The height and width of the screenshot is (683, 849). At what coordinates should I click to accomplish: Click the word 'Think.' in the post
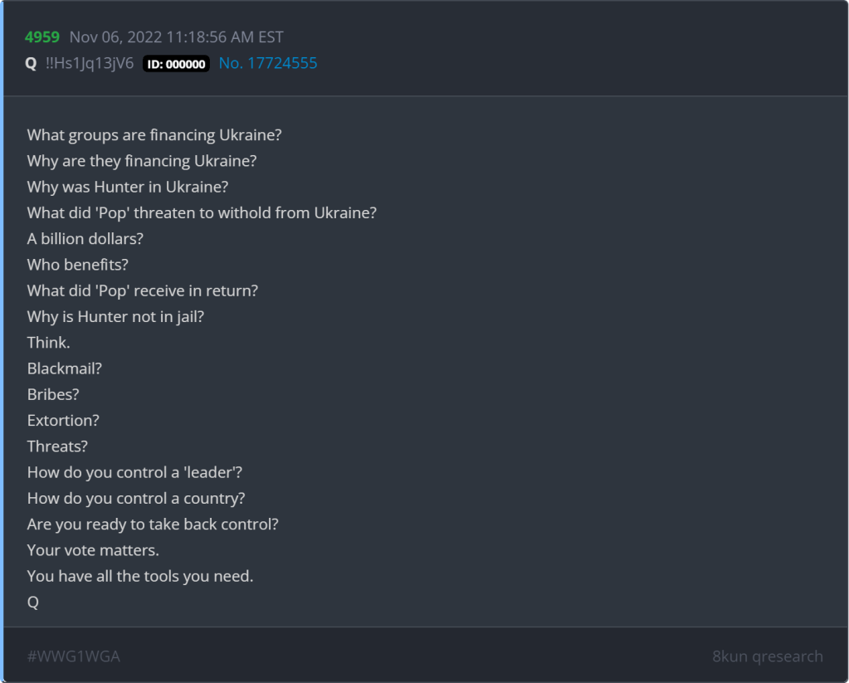coord(48,342)
